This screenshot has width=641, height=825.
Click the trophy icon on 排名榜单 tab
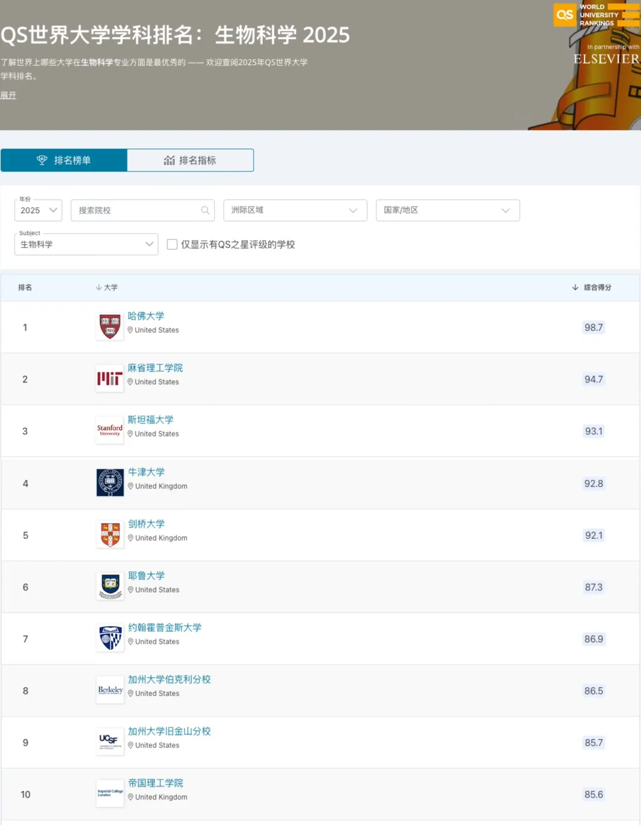click(42, 160)
